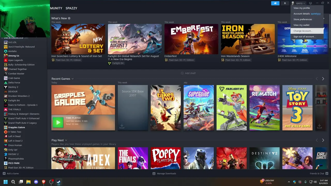Open Friends & Chat icon
The height and width of the screenshot is (186, 331).
click(x=327, y=174)
